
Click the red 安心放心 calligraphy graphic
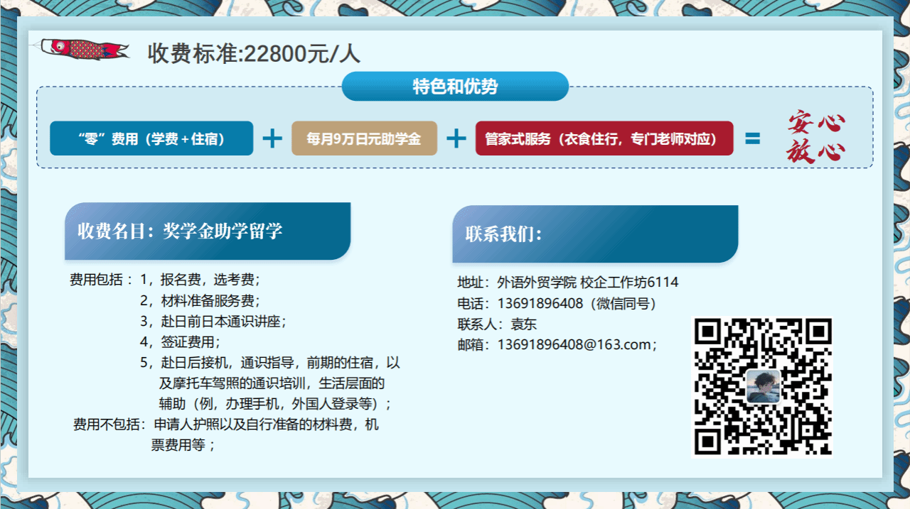pyautogui.click(x=816, y=138)
